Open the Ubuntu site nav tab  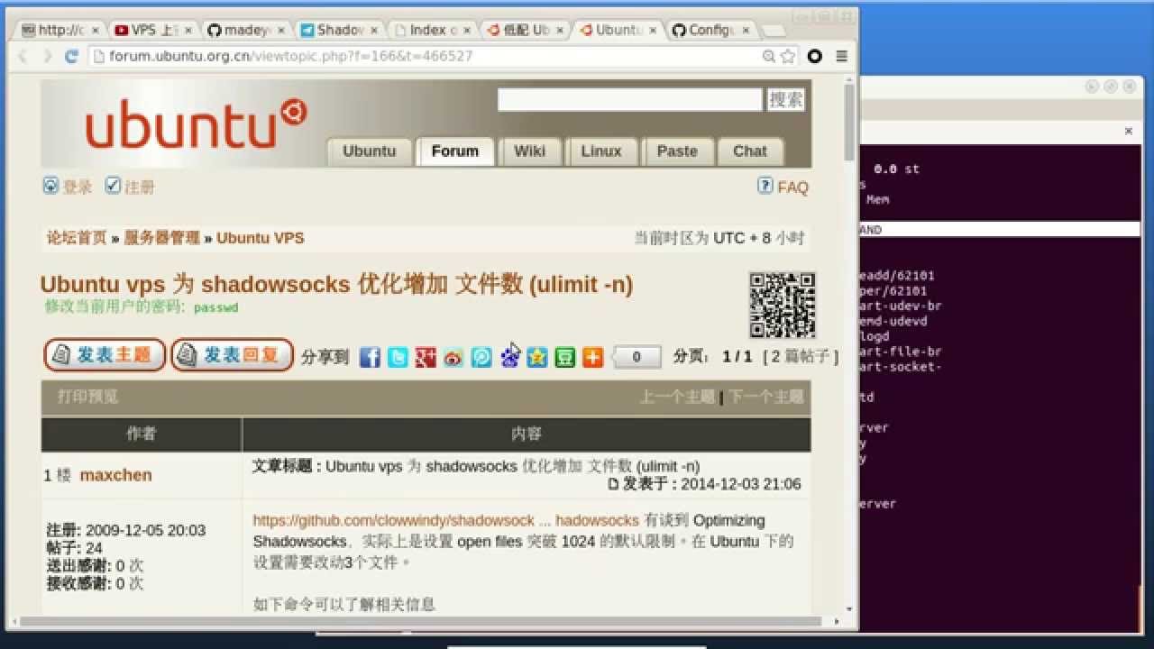[370, 151]
